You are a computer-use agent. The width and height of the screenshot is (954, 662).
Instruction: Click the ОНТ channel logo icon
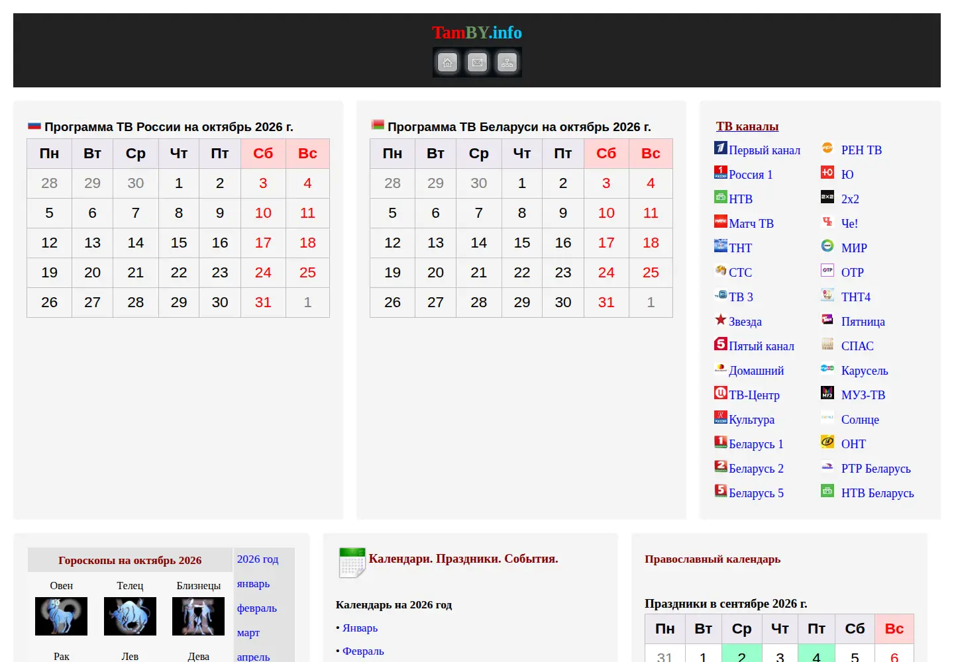(827, 442)
